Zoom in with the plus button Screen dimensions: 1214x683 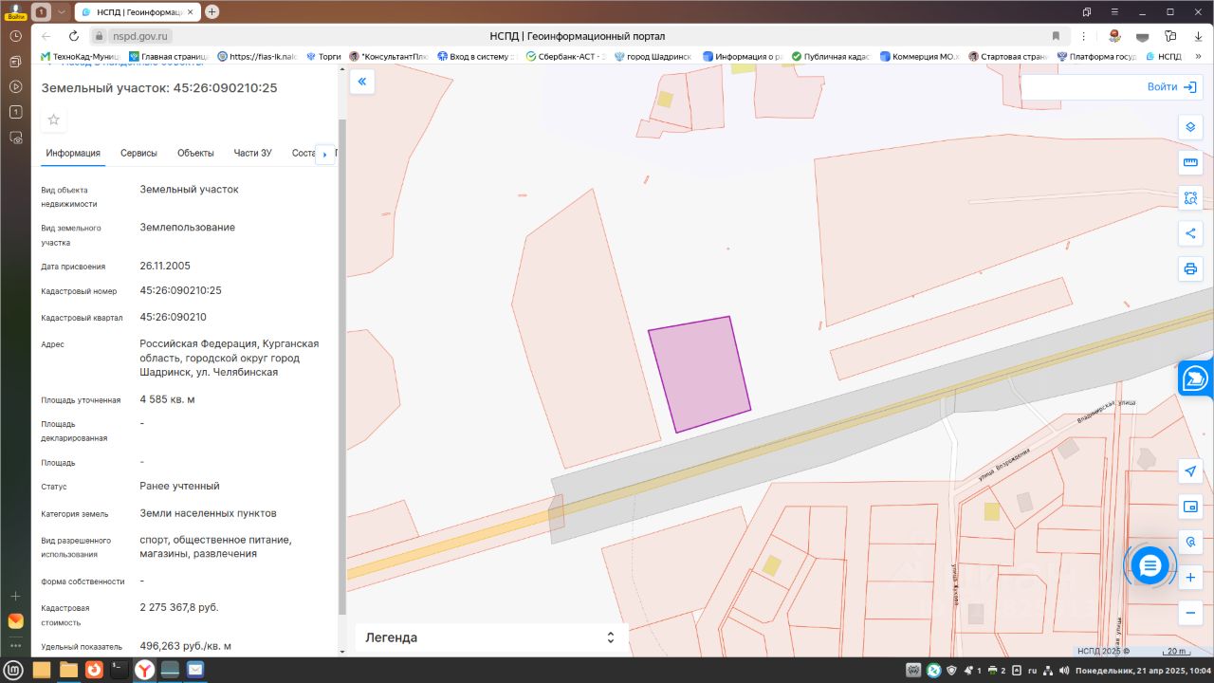[x=1190, y=578]
